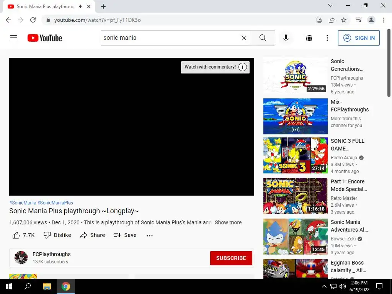
Task: Click Pedro Araujo channel name
Action: click(344, 158)
